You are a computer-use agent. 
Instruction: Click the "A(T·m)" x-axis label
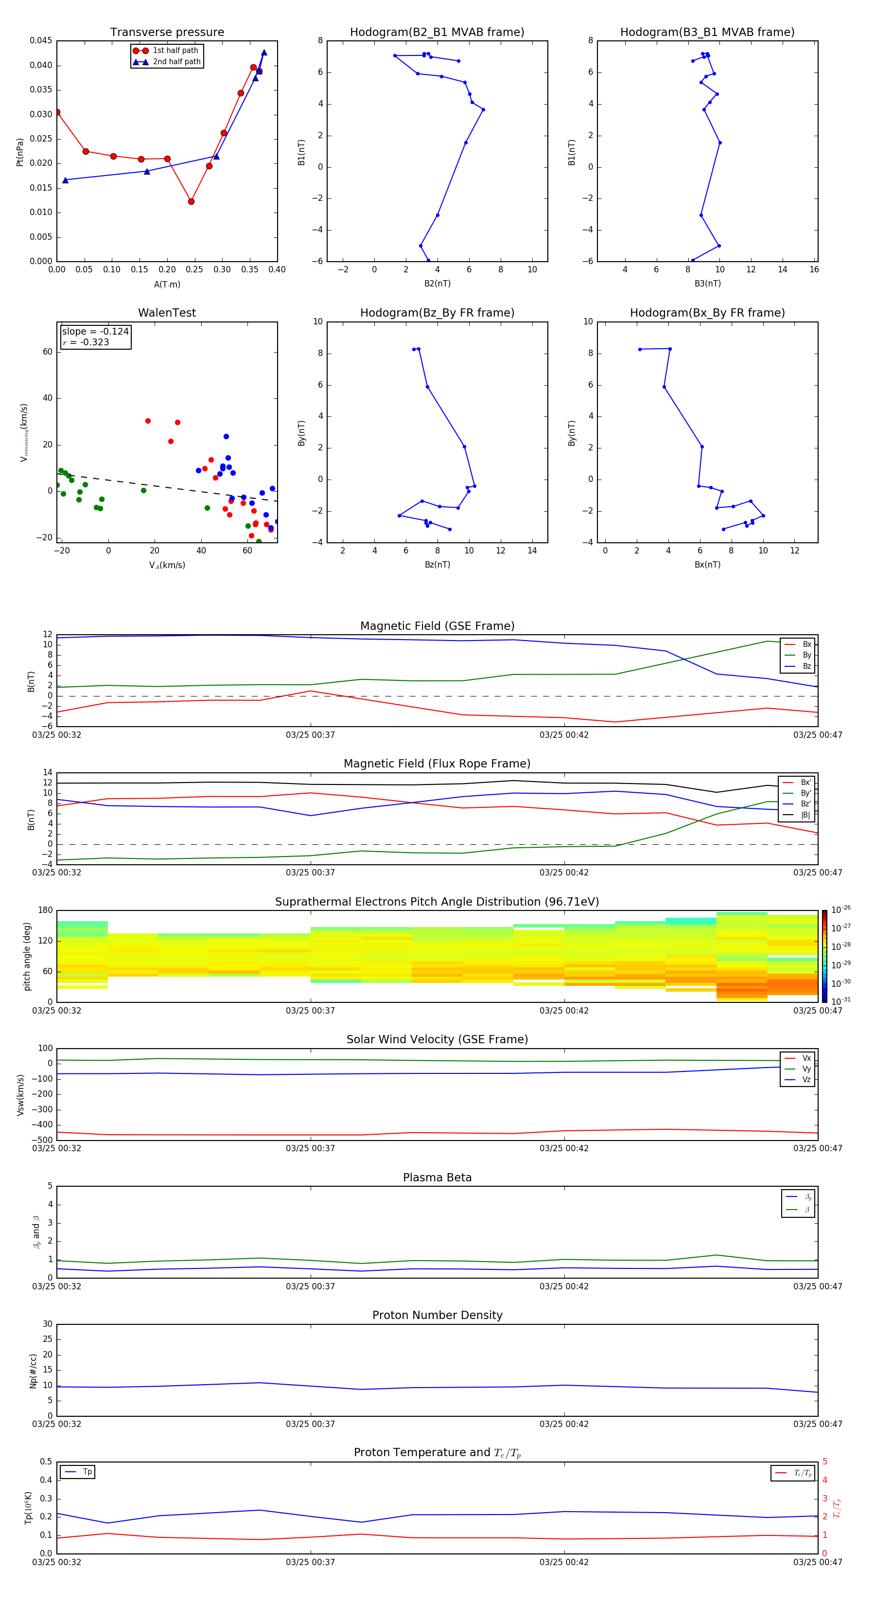pos(167,285)
